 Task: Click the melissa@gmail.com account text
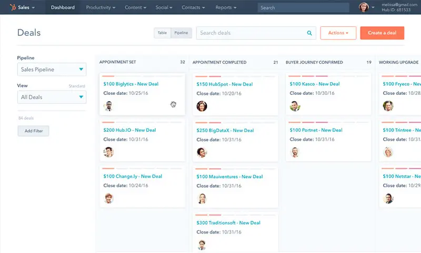click(399, 5)
